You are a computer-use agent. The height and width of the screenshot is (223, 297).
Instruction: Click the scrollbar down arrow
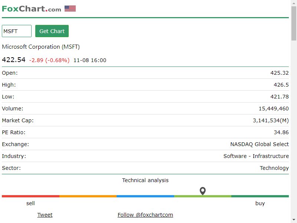click(294, 220)
